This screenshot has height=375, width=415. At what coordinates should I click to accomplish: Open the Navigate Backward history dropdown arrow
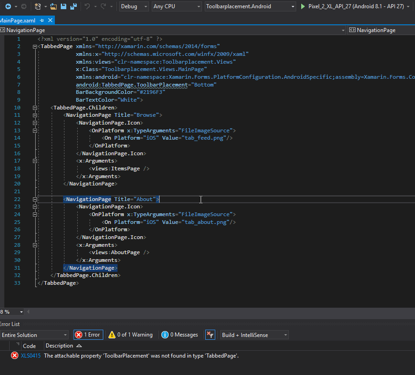click(x=16, y=6)
